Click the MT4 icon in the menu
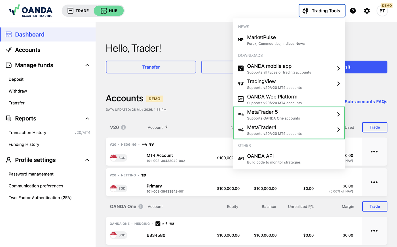Viewport: 397px width, 247px height. (x=240, y=130)
